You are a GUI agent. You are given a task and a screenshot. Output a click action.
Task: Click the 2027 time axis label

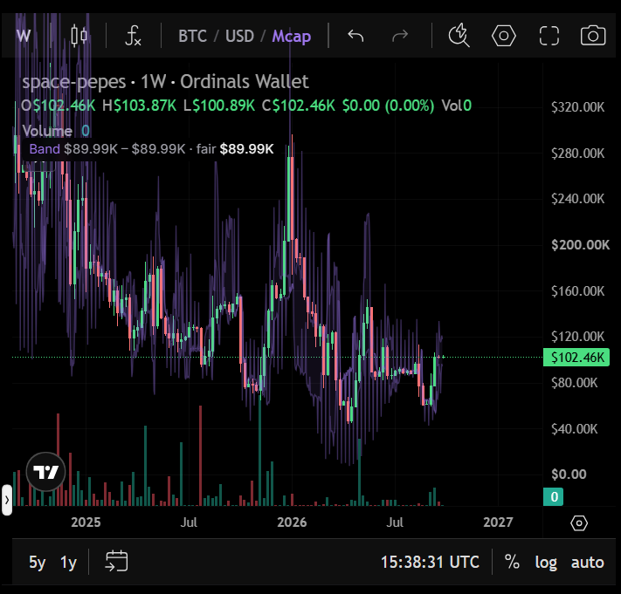(x=498, y=522)
